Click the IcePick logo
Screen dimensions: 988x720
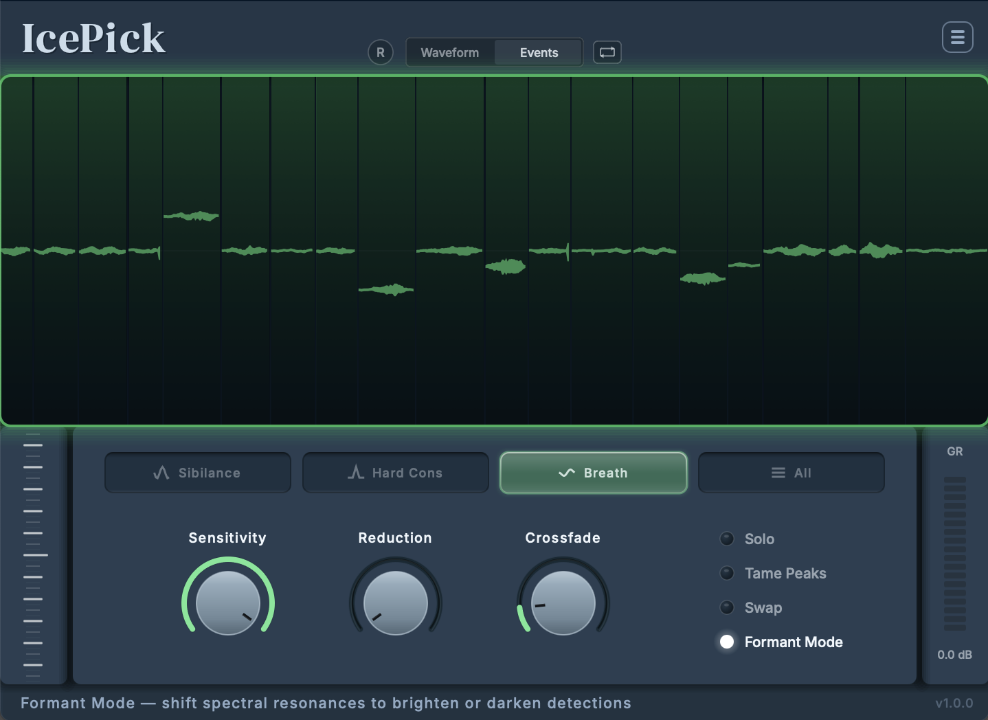tap(93, 38)
